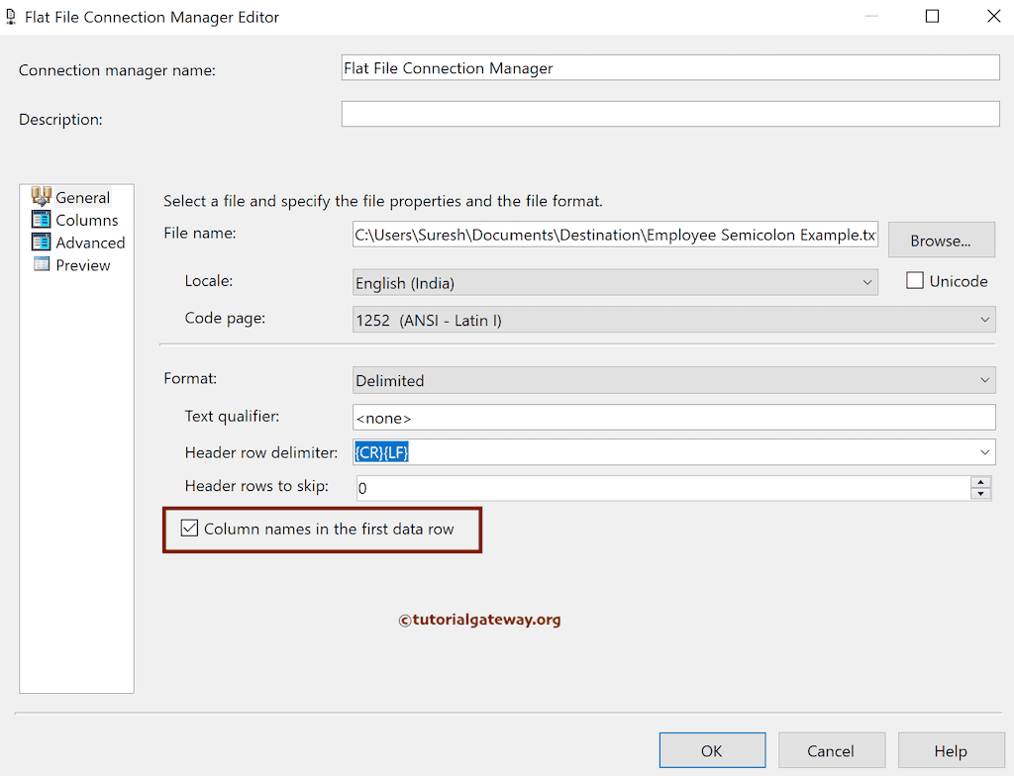Click the Advanced page icon
Image resolution: width=1014 pixels, height=776 pixels.
[41, 242]
